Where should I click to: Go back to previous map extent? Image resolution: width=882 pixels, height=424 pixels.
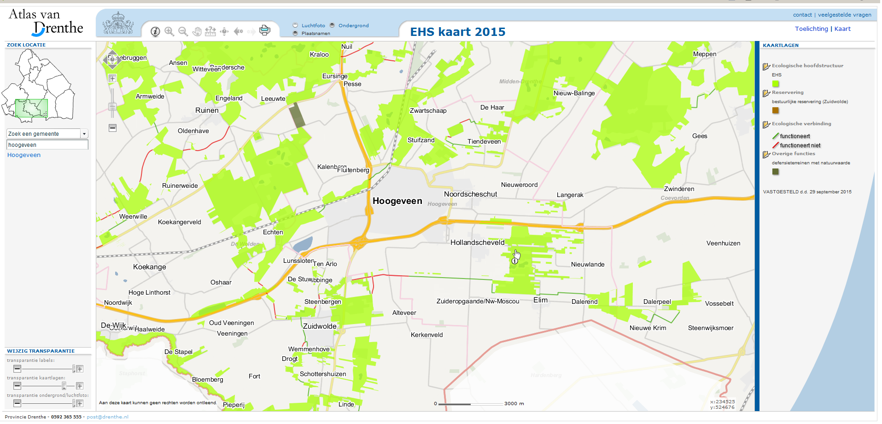238,31
